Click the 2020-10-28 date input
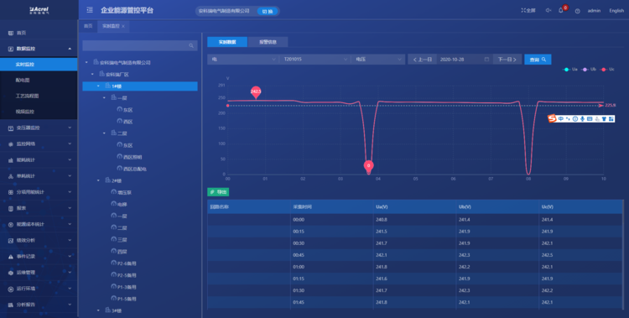The image size is (629, 318). (465, 60)
